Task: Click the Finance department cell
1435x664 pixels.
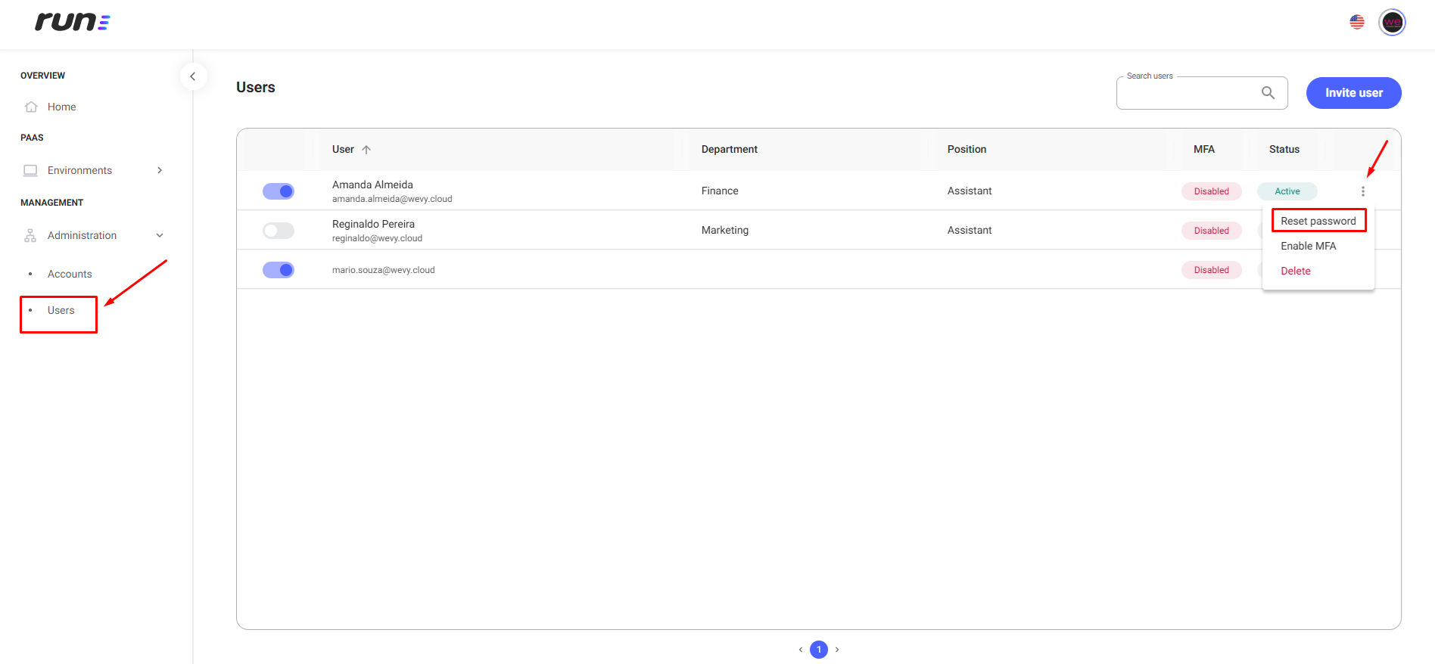Action: [720, 191]
